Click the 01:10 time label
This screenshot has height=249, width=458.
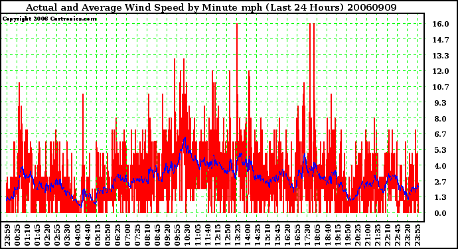pos(27,235)
